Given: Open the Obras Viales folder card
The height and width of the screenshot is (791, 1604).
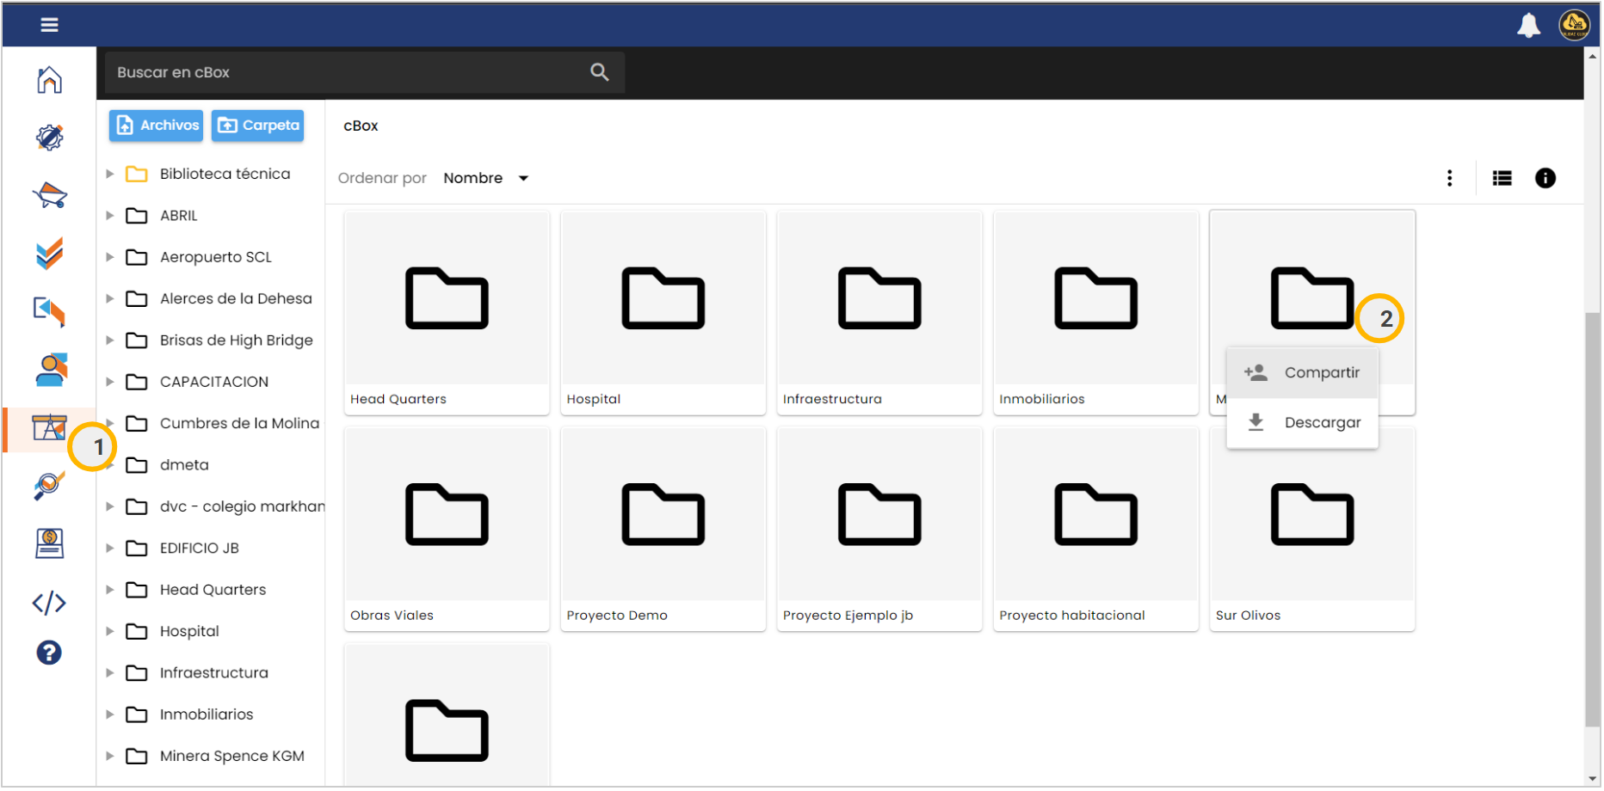Looking at the screenshot, I should pos(447,529).
